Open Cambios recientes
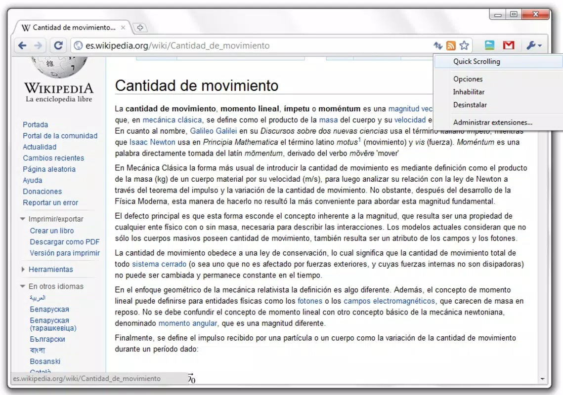 coord(53,158)
